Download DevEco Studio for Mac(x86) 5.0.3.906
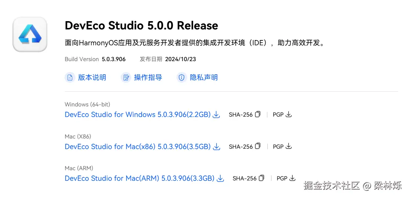Viewport: 408px width, 197px height. (137, 147)
